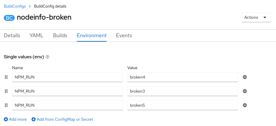Navigate to BuildConfigs breadcrumb link
Image resolution: width=276 pixels, height=126 pixels.
pyautogui.click(x=15, y=6)
